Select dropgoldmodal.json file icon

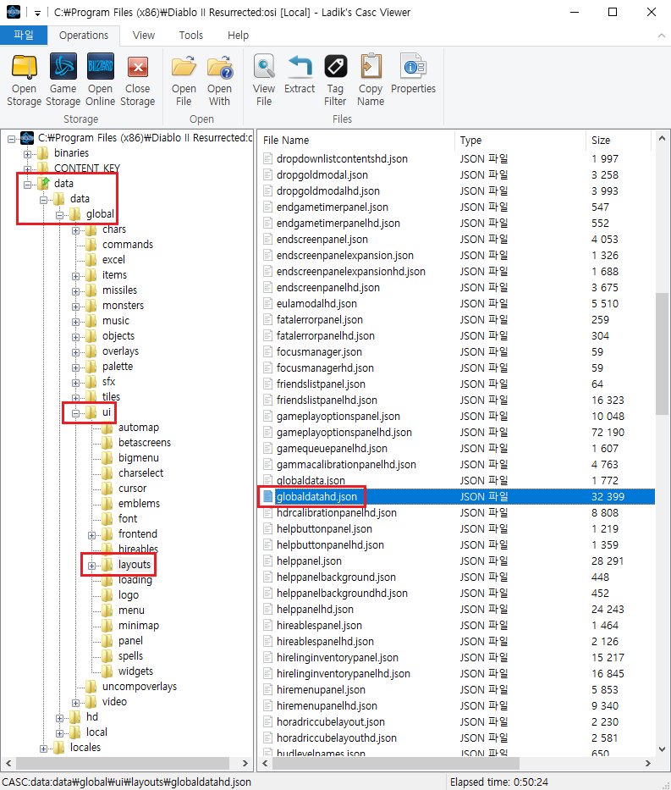[x=267, y=174]
